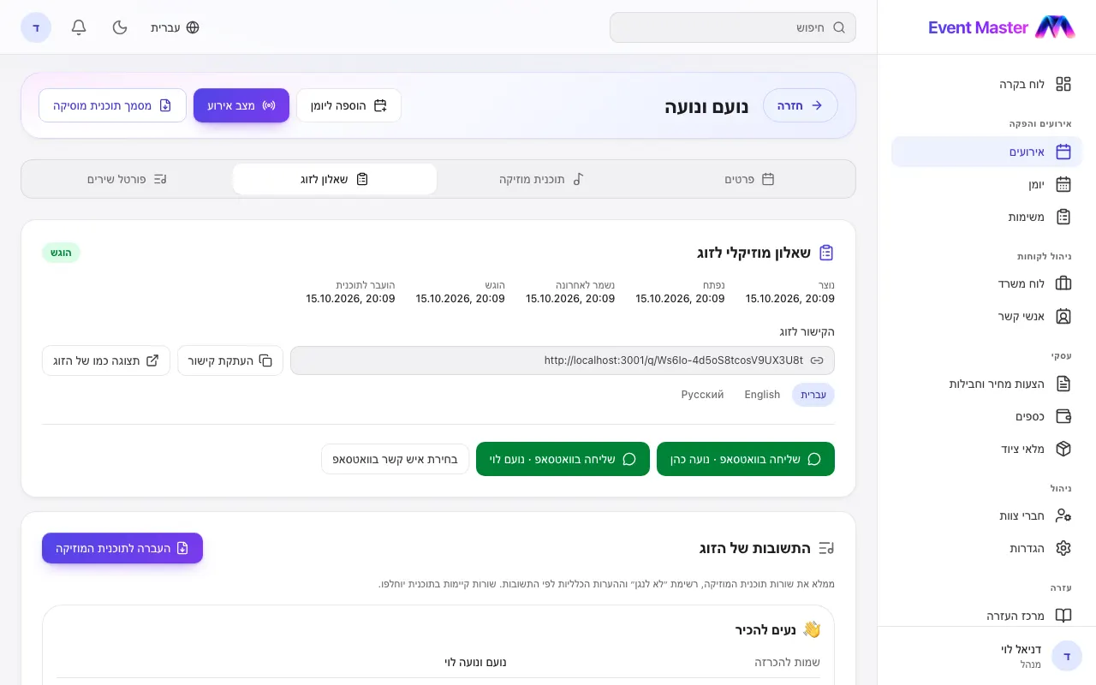Screen dimensions: 1096x685
Task: Select עברית link language option
Action: pyautogui.click(x=813, y=395)
